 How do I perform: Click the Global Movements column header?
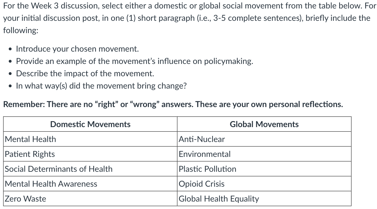[264, 124]
